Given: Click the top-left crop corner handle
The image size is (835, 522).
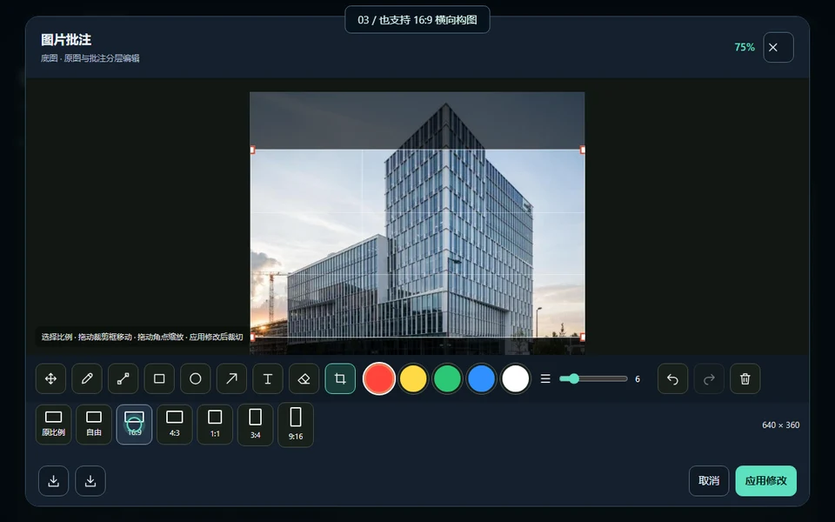Looking at the screenshot, I should tap(252, 151).
